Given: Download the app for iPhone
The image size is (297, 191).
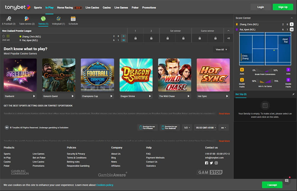Looking at the screenshot, I should tap(147, 128).
